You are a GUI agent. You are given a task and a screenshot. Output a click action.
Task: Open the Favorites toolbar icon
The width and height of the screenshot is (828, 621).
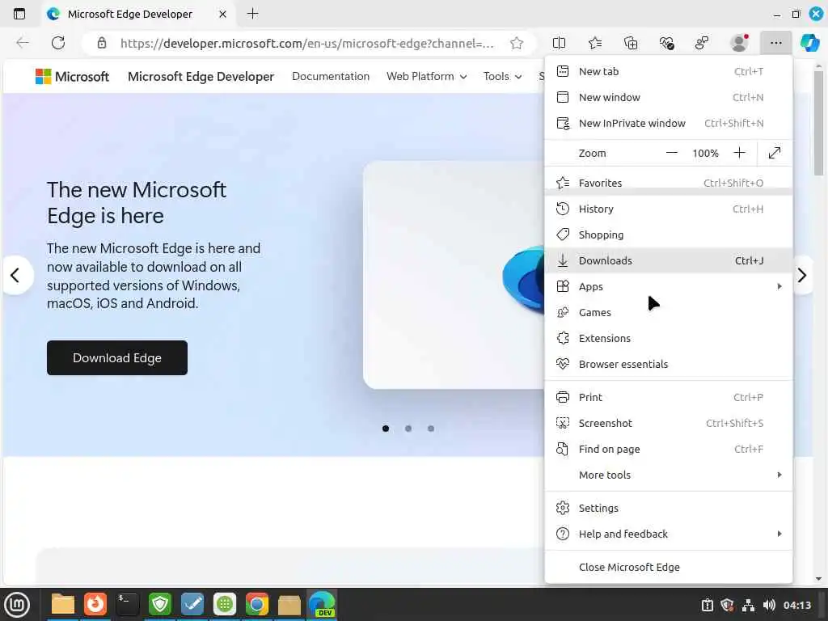pos(595,43)
